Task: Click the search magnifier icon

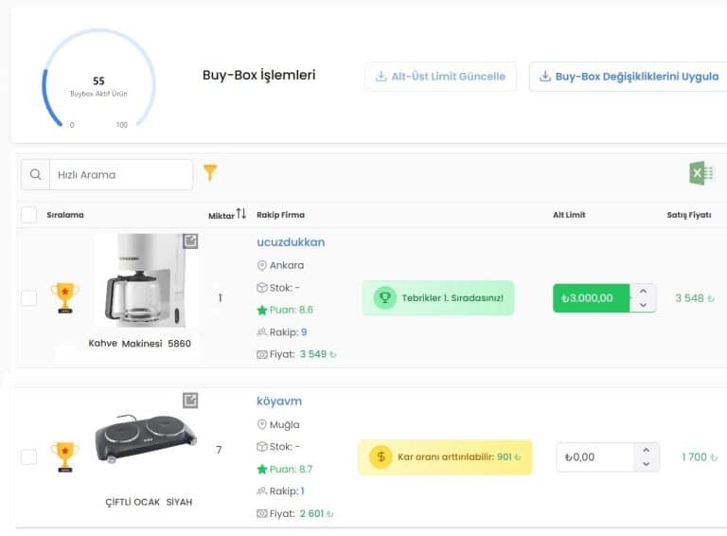Action: click(35, 174)
